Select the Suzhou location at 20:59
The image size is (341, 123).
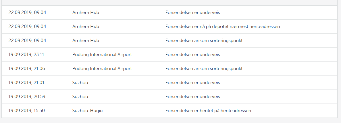pos(80,97)
